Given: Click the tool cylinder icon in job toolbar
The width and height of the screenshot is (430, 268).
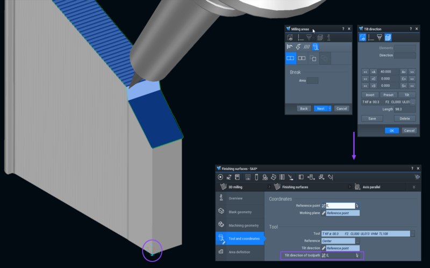Looking at the screenshot, I should [x=256, y=177].
